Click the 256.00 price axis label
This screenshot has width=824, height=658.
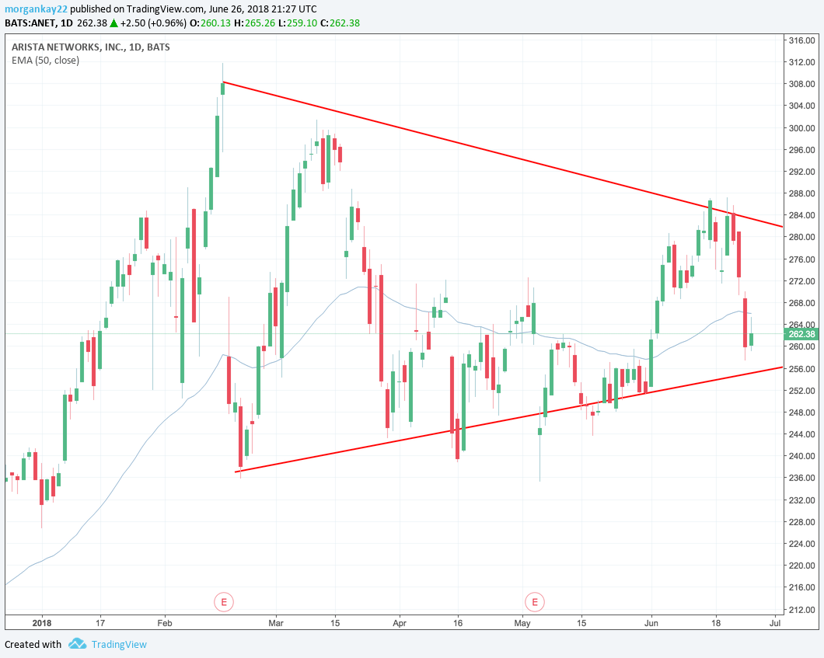click(x=802, y=369)
